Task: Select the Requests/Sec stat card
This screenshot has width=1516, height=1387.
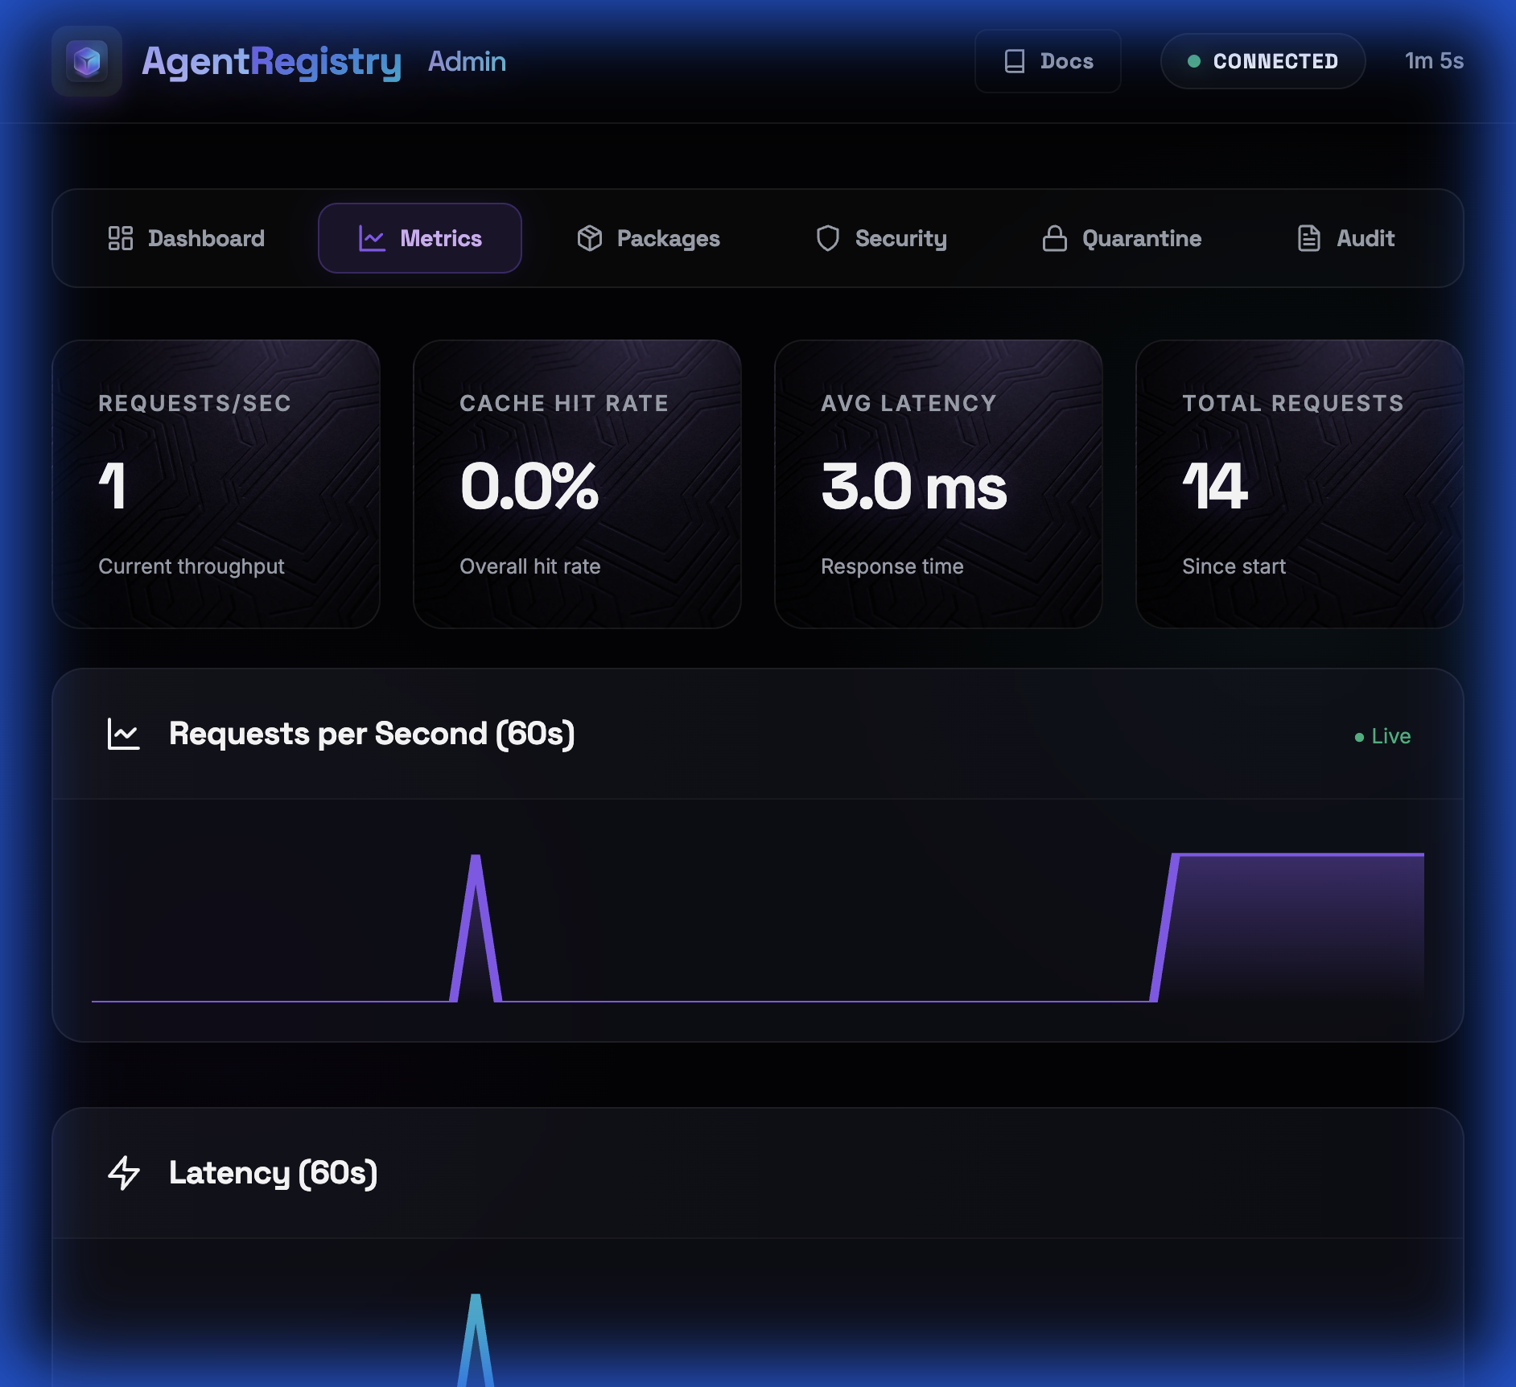Action: click(x=216, y=484)
